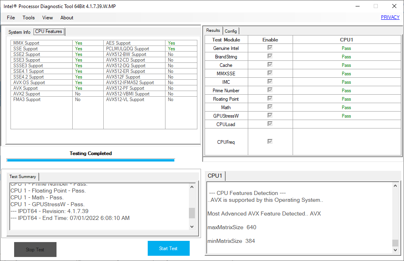The height and width of the screenshot is (261, 404).
Task: Click the IPDT64 End Time line
Action: 70,218
